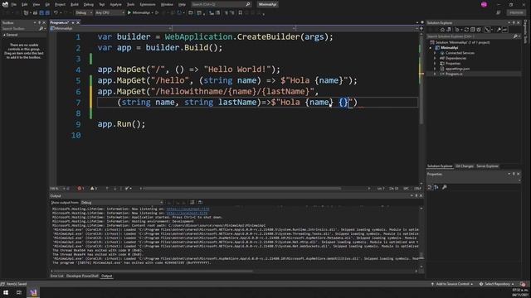Click the Task View taskbar icon
This screenshot has height=298, width=531.
pos(19,292)
